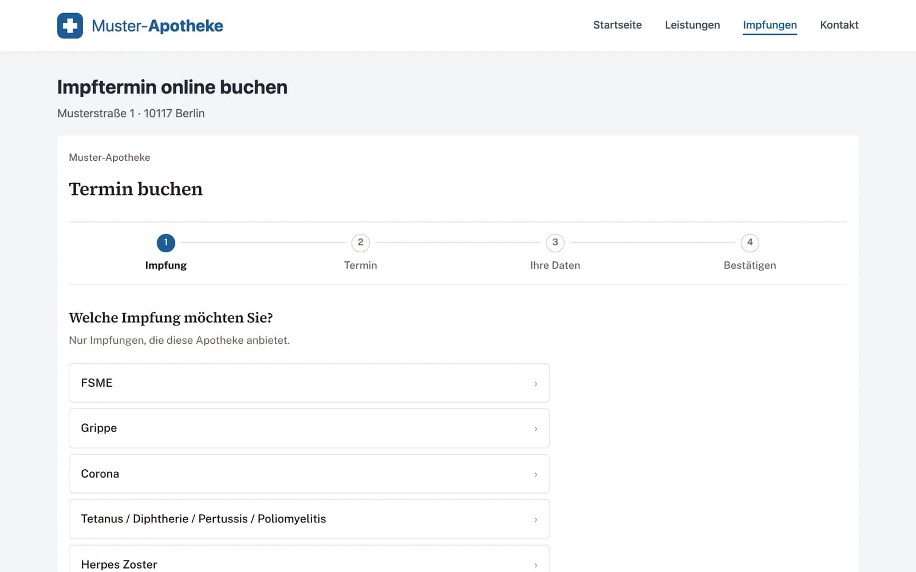Choose the FSME vaccination option
Image resolution: width=916 pixels, height=572 pixels.
[309, 383]
